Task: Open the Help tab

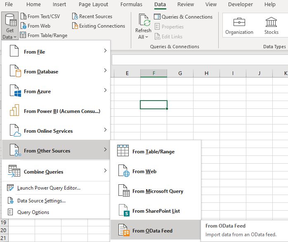Action: point(270,5)
